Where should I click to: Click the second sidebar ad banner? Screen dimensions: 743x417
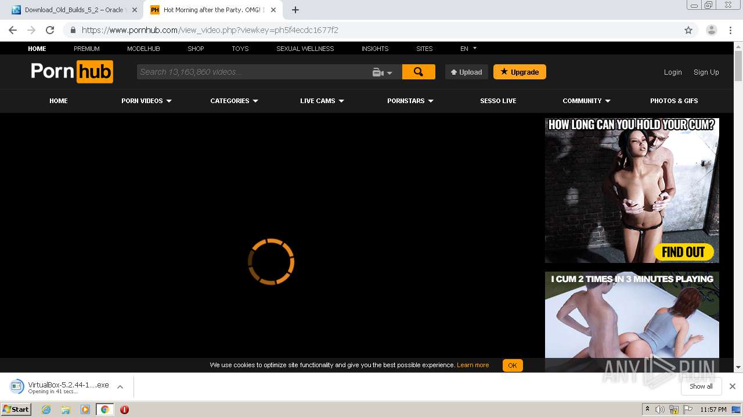point(632,321)
